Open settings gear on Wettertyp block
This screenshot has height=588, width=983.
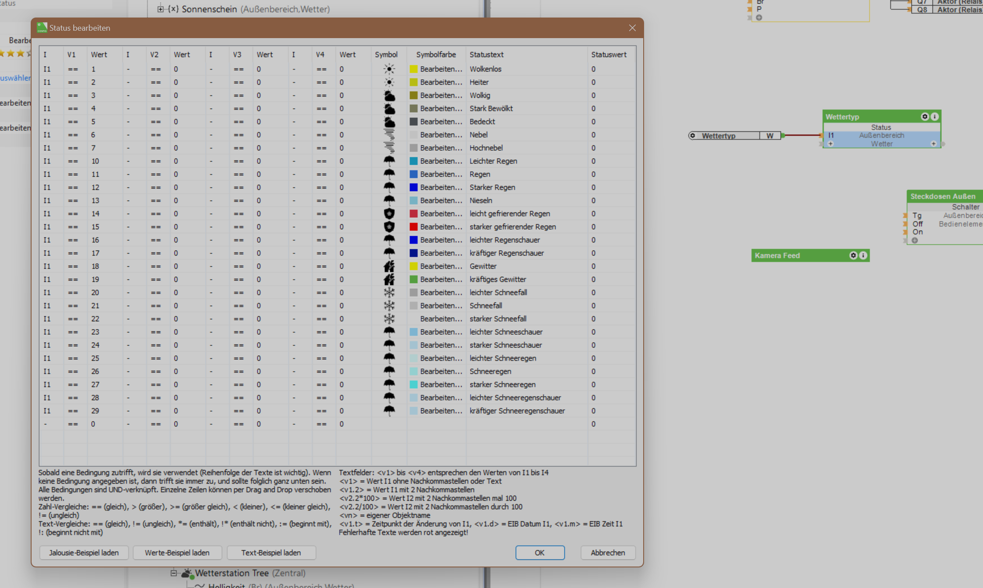(x=925, y=117)
